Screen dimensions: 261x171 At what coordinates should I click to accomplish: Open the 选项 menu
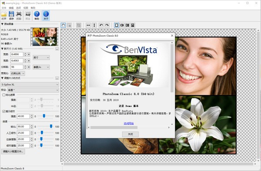point(18,8)
